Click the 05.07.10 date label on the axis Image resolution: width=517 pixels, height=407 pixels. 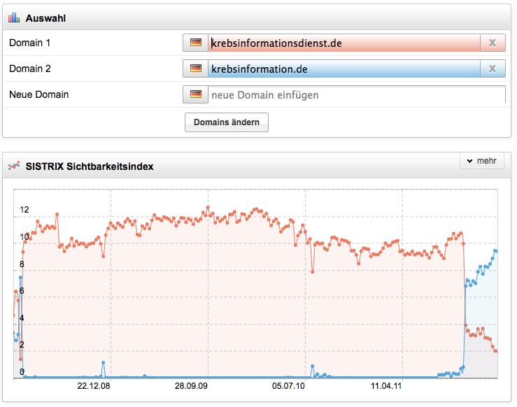pyautogui.click(x=288, y=385)
